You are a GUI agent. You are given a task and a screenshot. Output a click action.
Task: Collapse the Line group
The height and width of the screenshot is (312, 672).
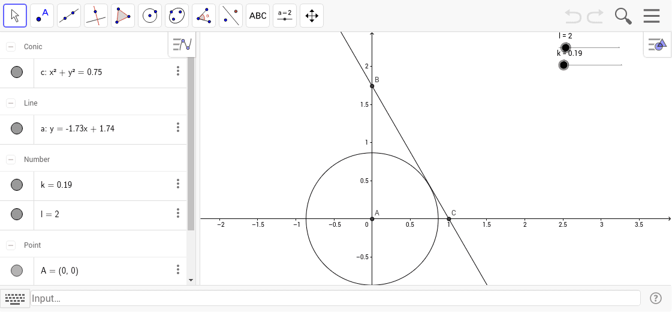pyautogui.click(x=11, y=103)
